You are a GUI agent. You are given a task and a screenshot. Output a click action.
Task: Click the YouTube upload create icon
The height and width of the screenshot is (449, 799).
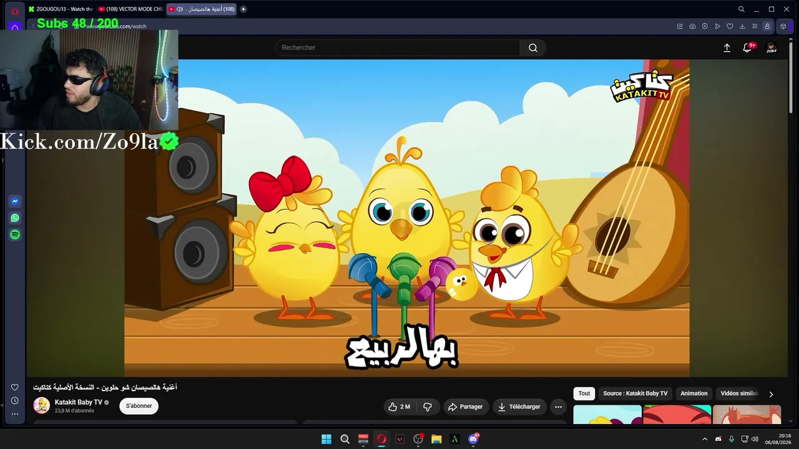point(727,48)
